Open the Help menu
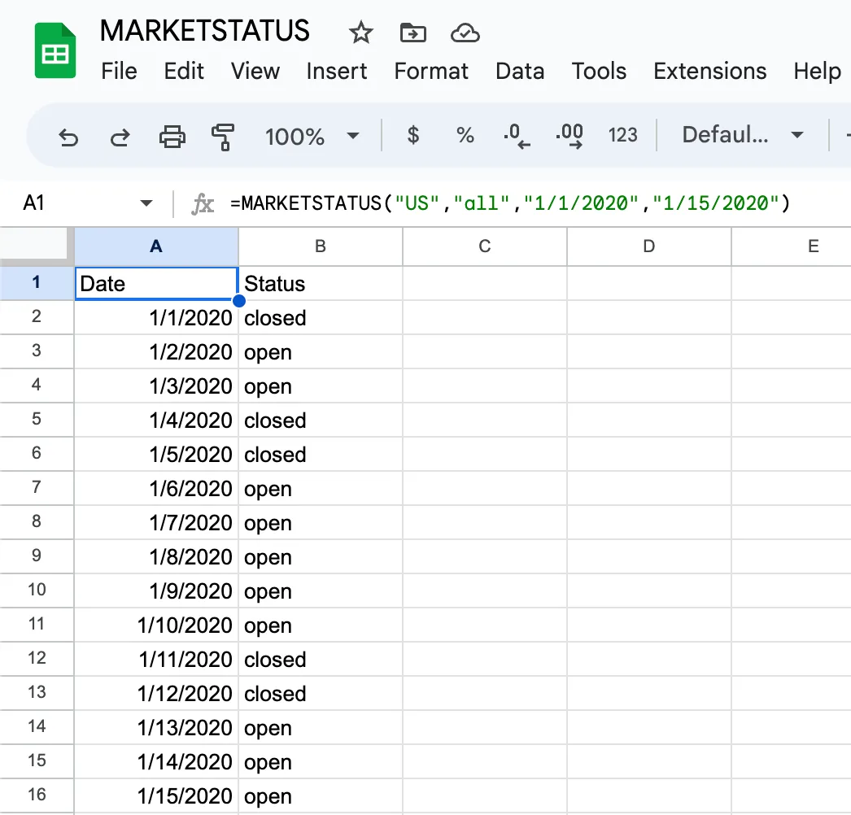The height and width of the screenshot is (815, 851). [817, 71]
